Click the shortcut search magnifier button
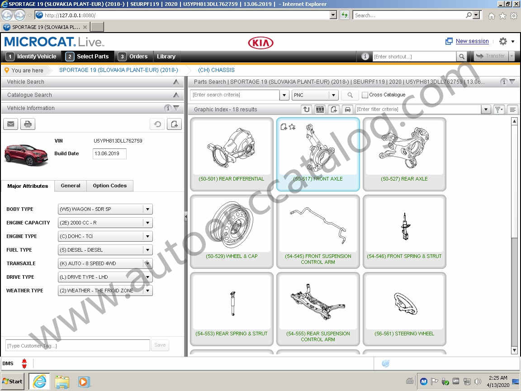Image resolution: width=521 pixels, height=391 pixels. click(461, 57)
